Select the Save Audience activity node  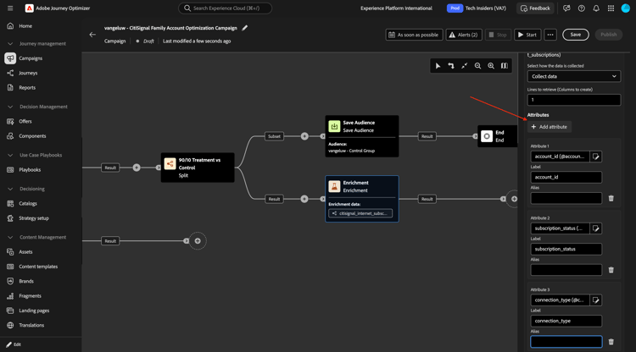coord(362,136)
